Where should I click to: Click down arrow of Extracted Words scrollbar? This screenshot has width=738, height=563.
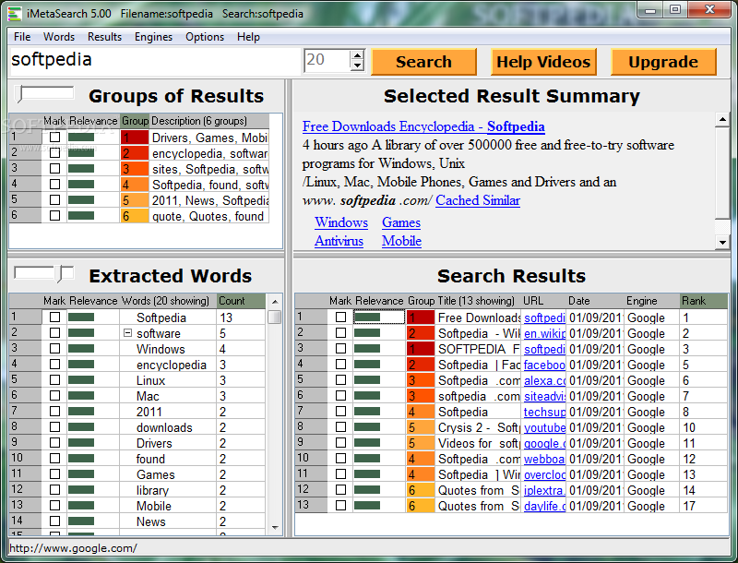[x=275, y=528]
